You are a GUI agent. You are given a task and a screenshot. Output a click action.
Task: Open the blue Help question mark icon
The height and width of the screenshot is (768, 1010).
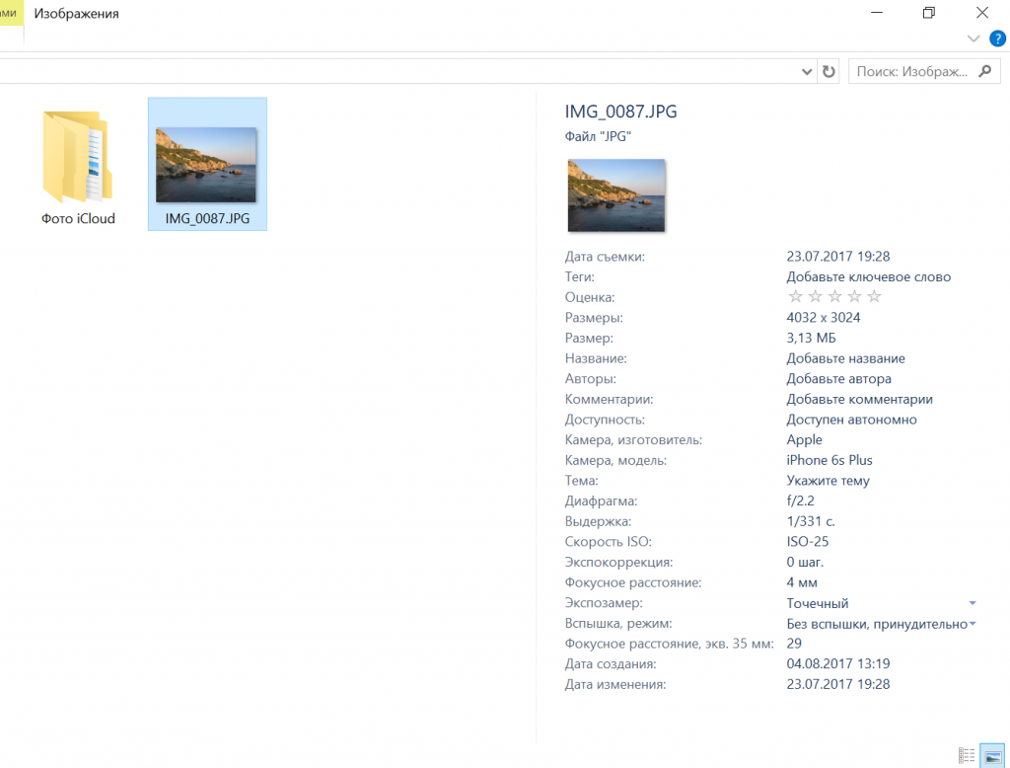(x=997, y=38)
